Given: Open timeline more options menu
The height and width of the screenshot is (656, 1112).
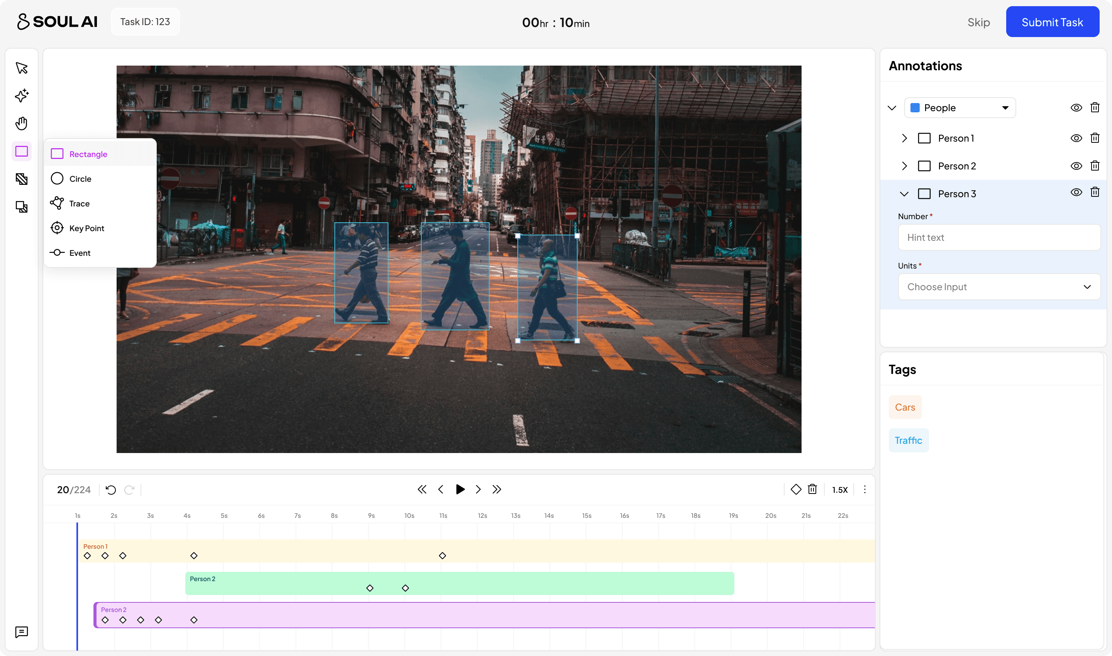Looking at the screenshot, I should point(865,489).
